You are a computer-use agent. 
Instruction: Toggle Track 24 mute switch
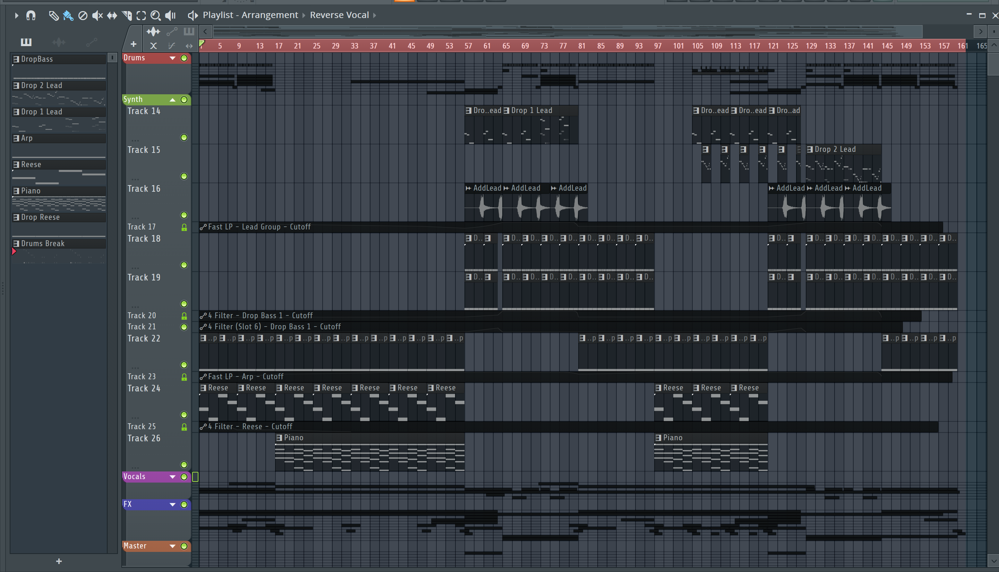pyautogui.click(x=184, y=415)
